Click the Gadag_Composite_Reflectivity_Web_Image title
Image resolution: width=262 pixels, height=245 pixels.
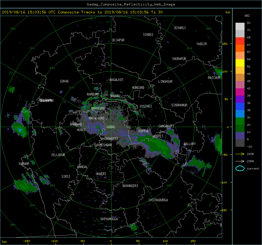click(131, 4)
